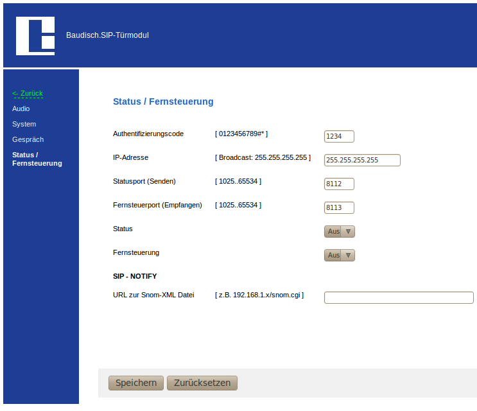Click the Baudisch logo in the header

point(35,36)
